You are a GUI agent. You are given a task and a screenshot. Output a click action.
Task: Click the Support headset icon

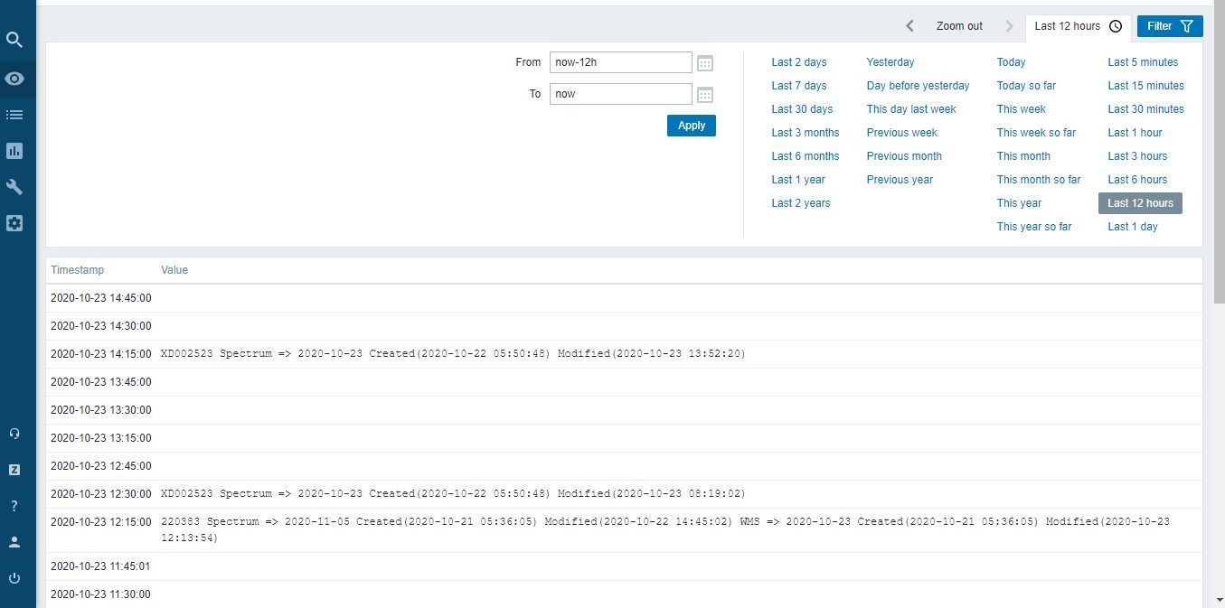(x=14, y=434)
